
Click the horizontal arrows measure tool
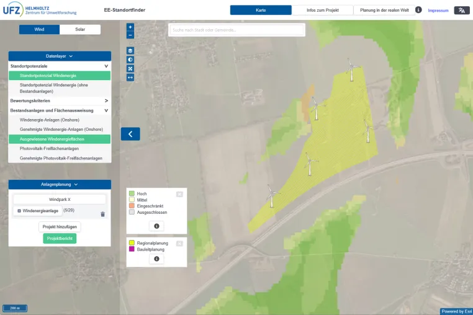pos(130,78)
